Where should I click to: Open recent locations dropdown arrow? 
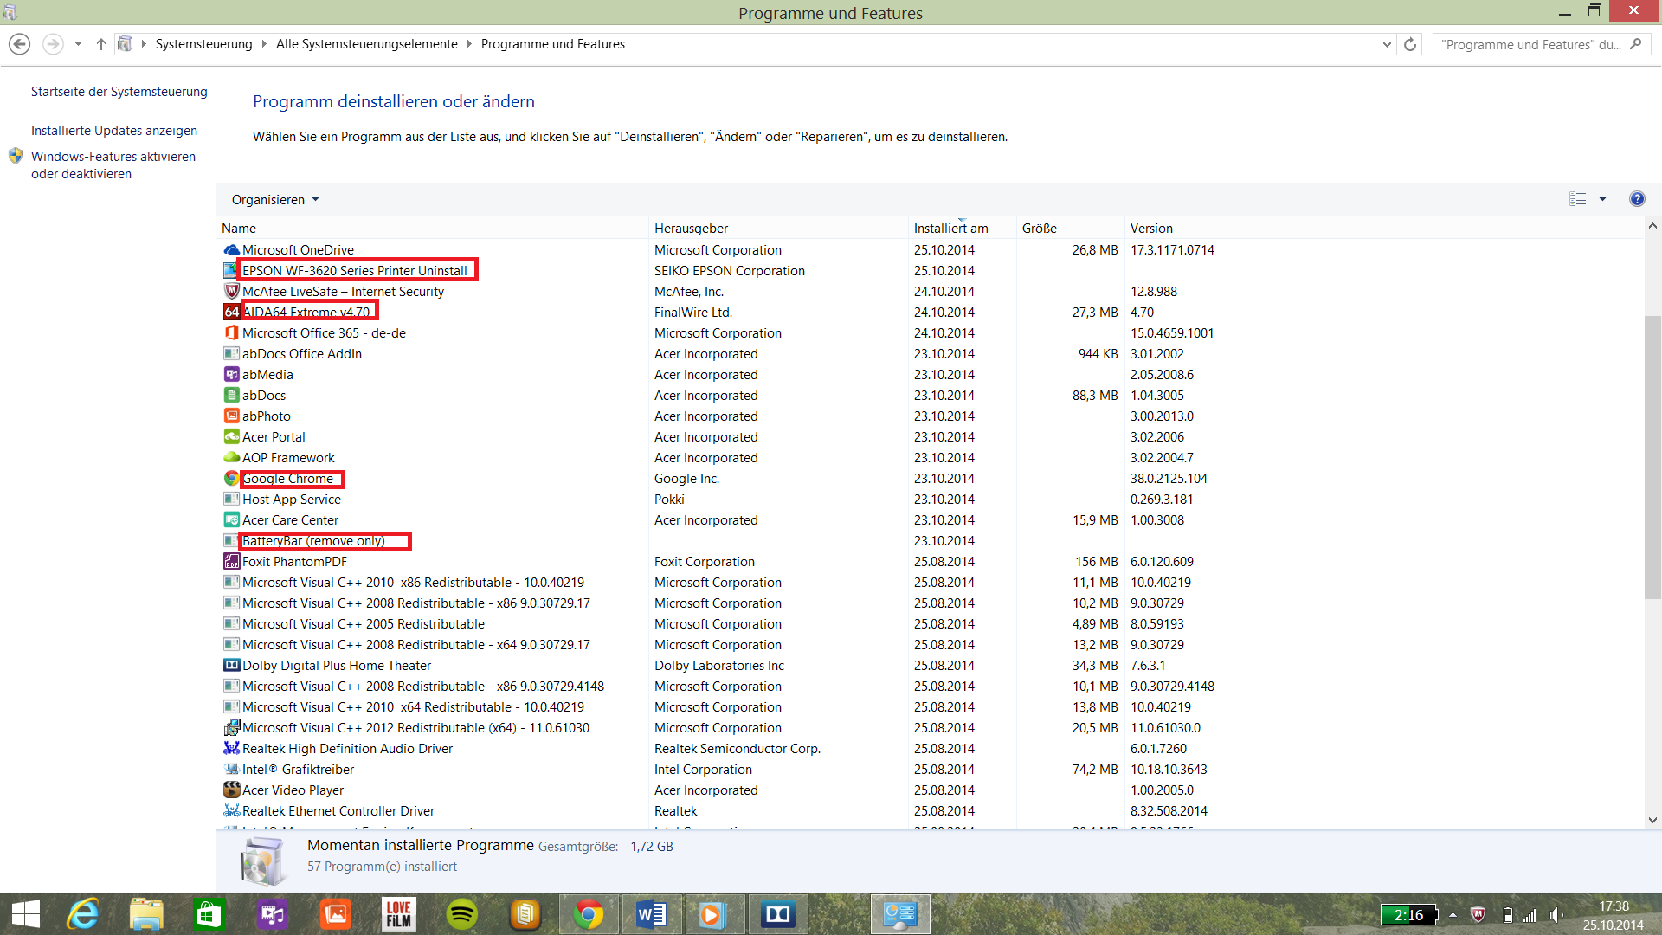tap(78, 44)
